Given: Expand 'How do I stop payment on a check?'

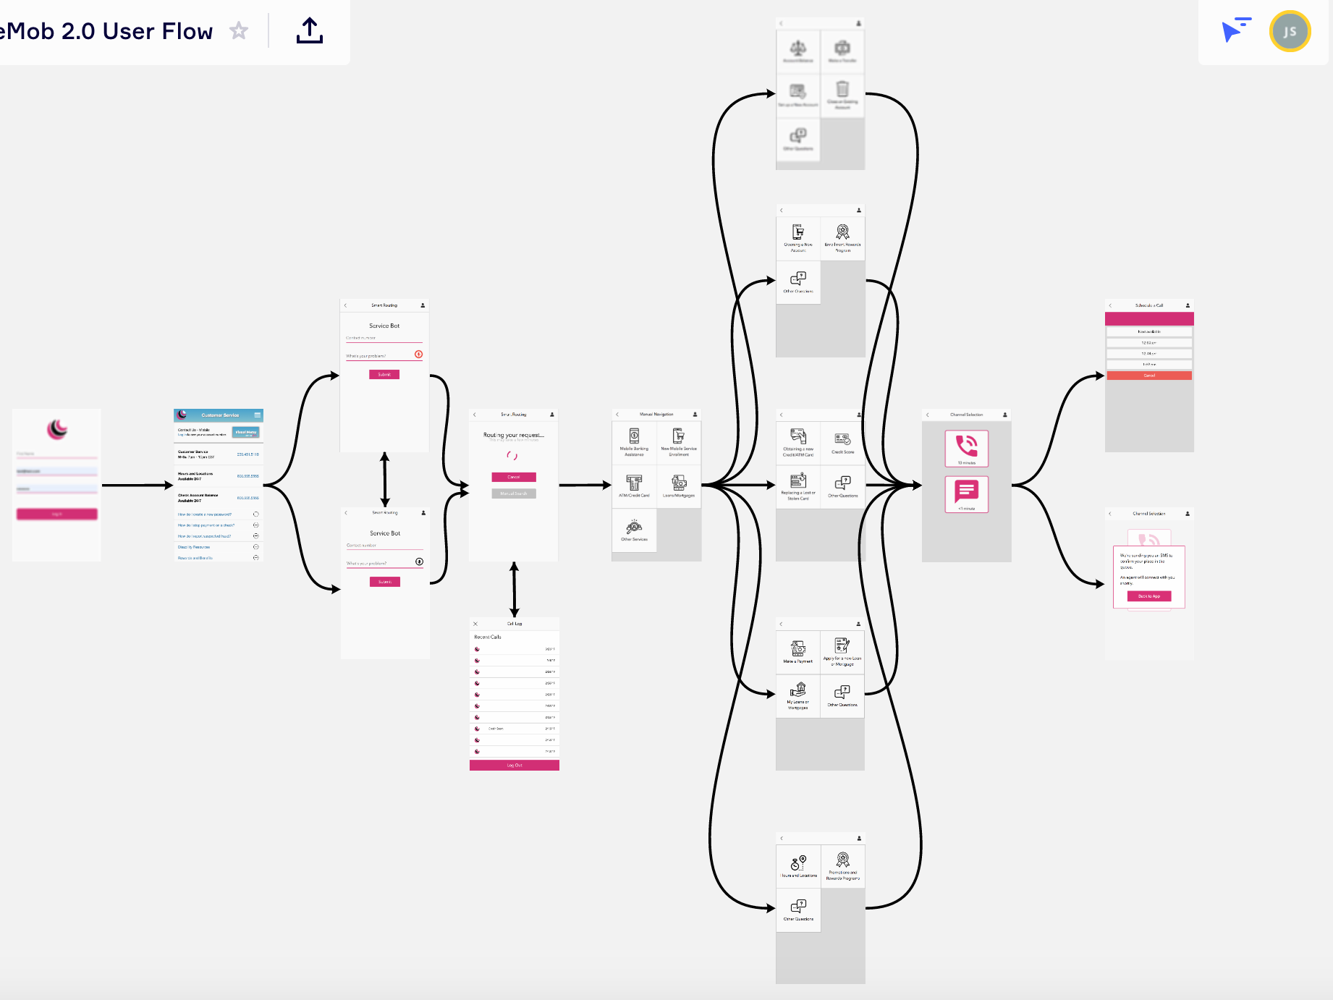Looking at the screenshot, I should 255,525.
